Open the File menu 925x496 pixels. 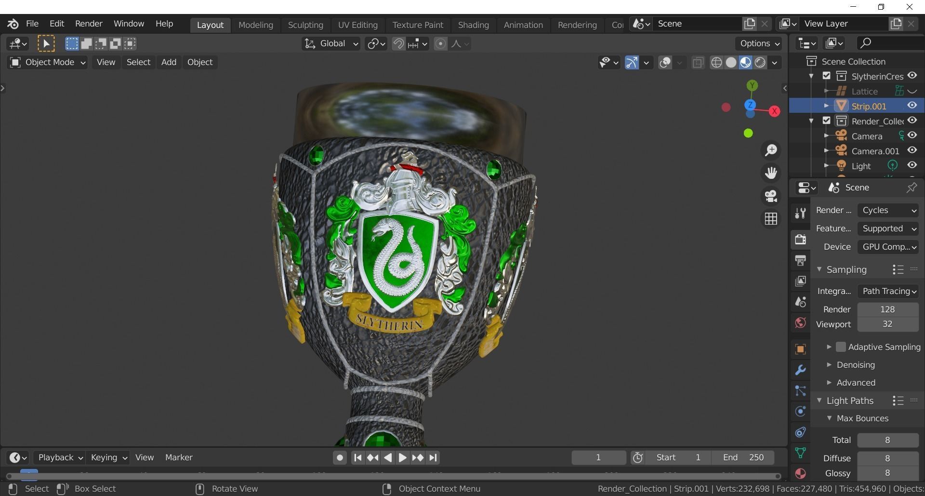click(x=32, y=24)
